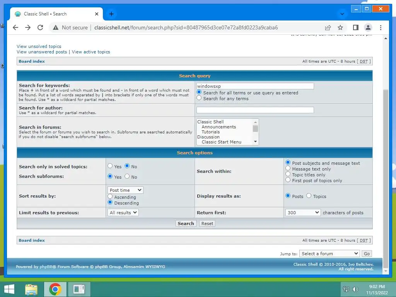Open the phpBB link in footer

(x=46, y=266)
